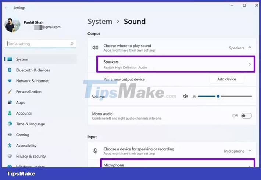
Task: Select System in the sidebar
Action: click(x=40, y=59)
